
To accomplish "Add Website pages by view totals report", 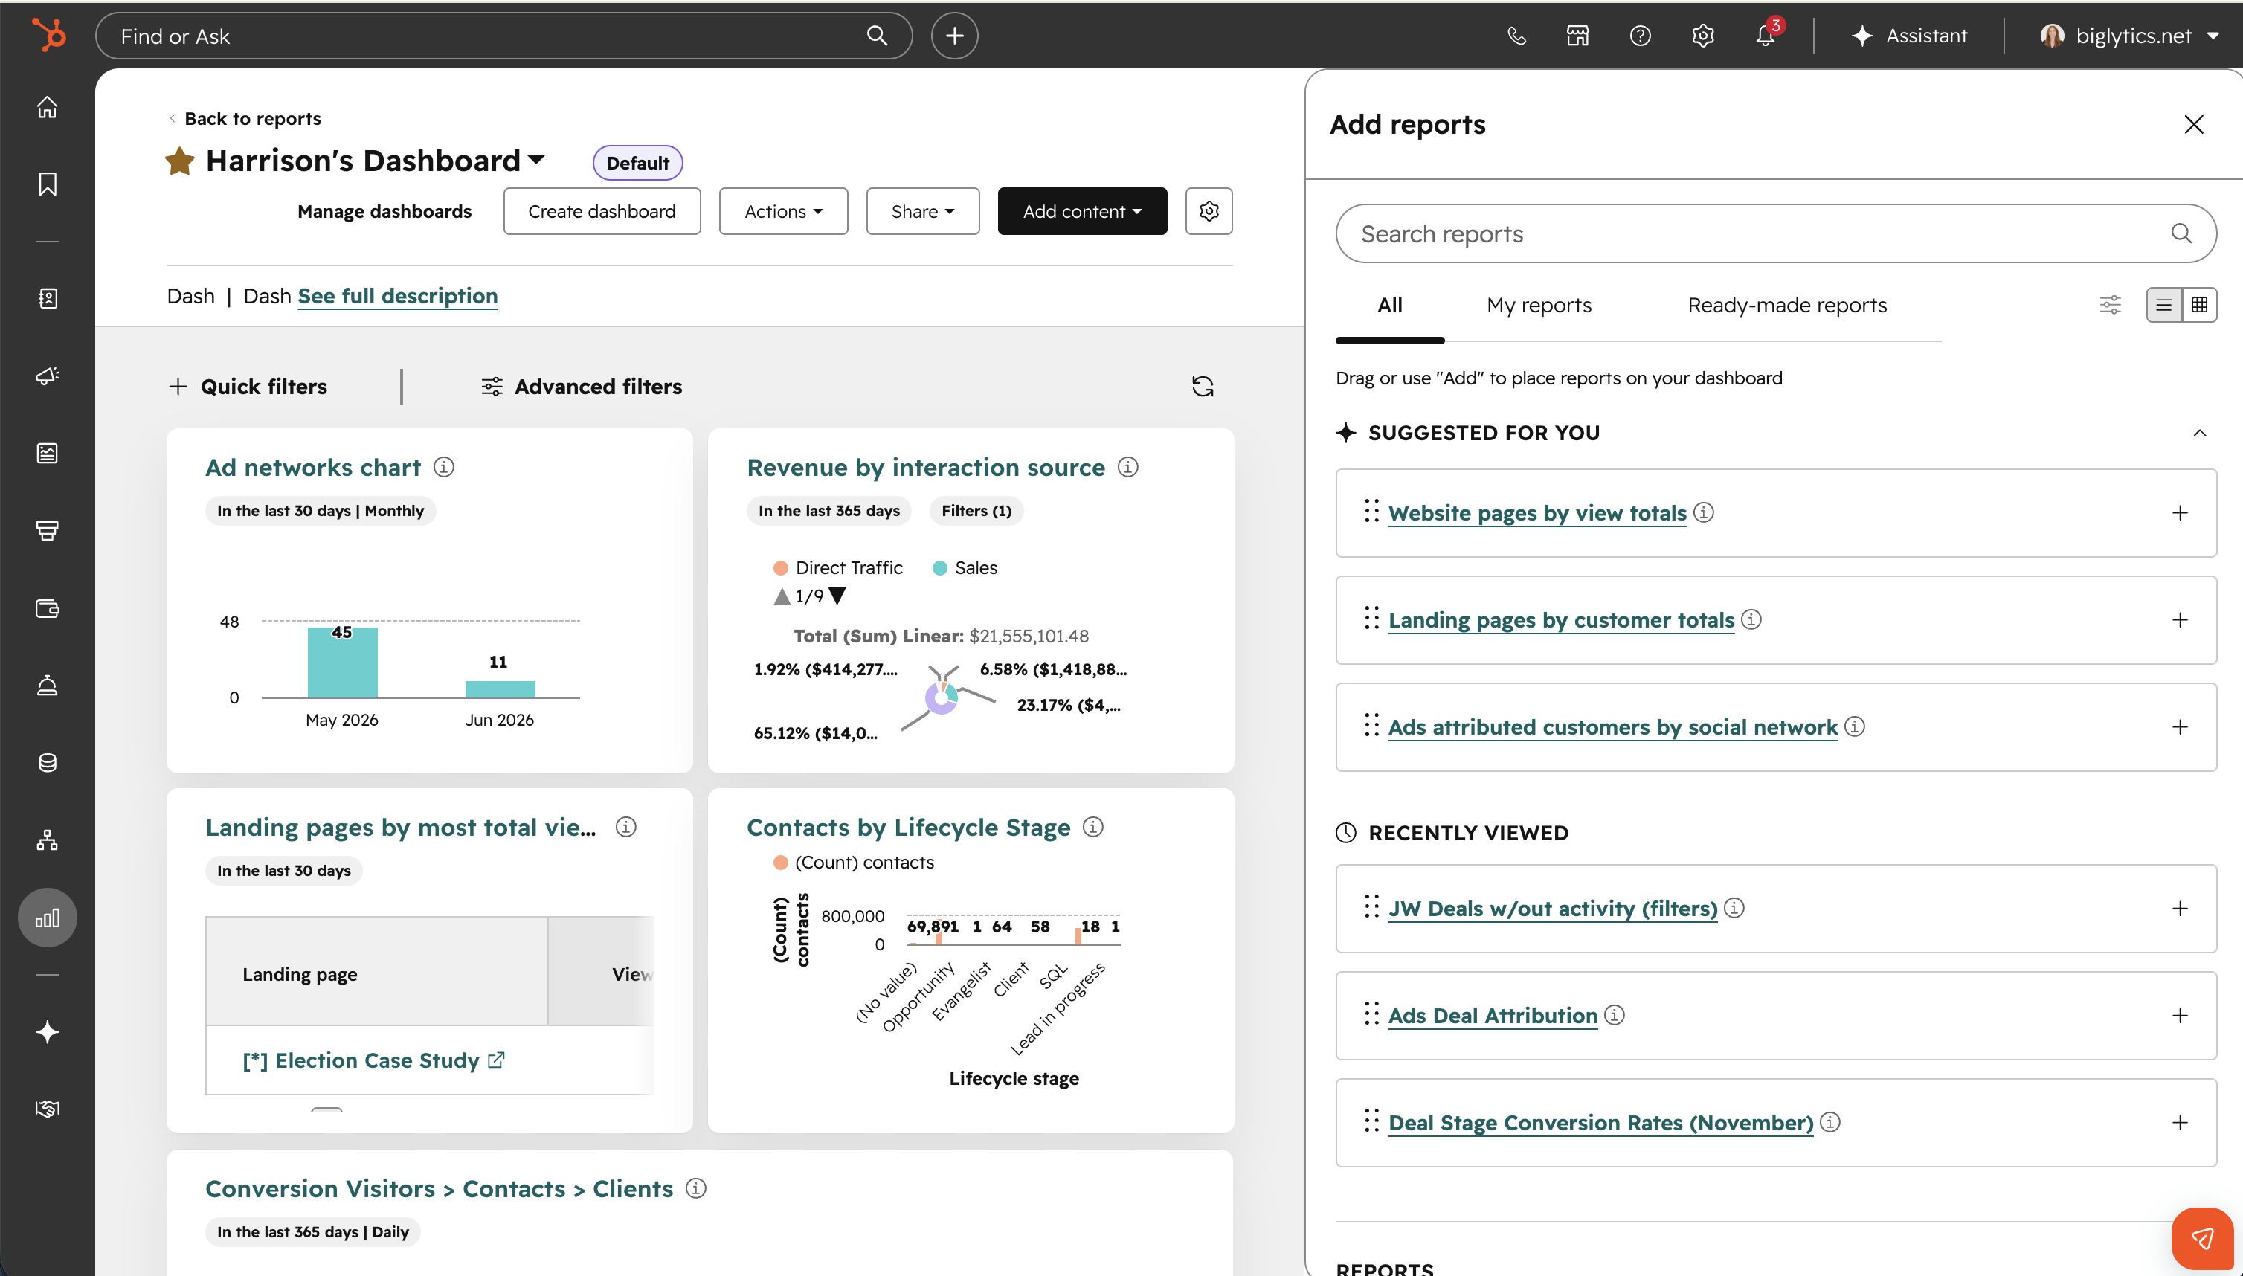I will 2180,512.
